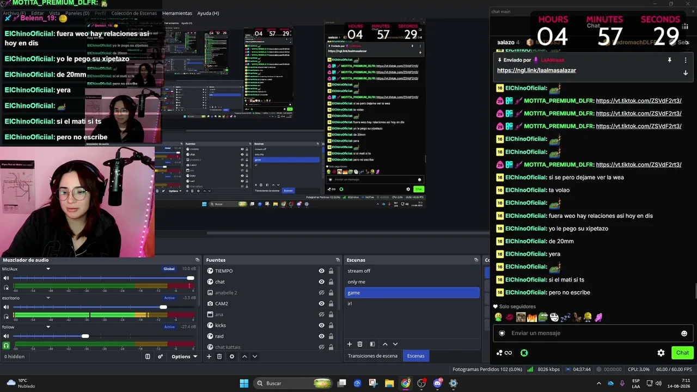Open the Colección de Escenas menu
The width and height of the screenshot is (697, 392).
(134, 13)
